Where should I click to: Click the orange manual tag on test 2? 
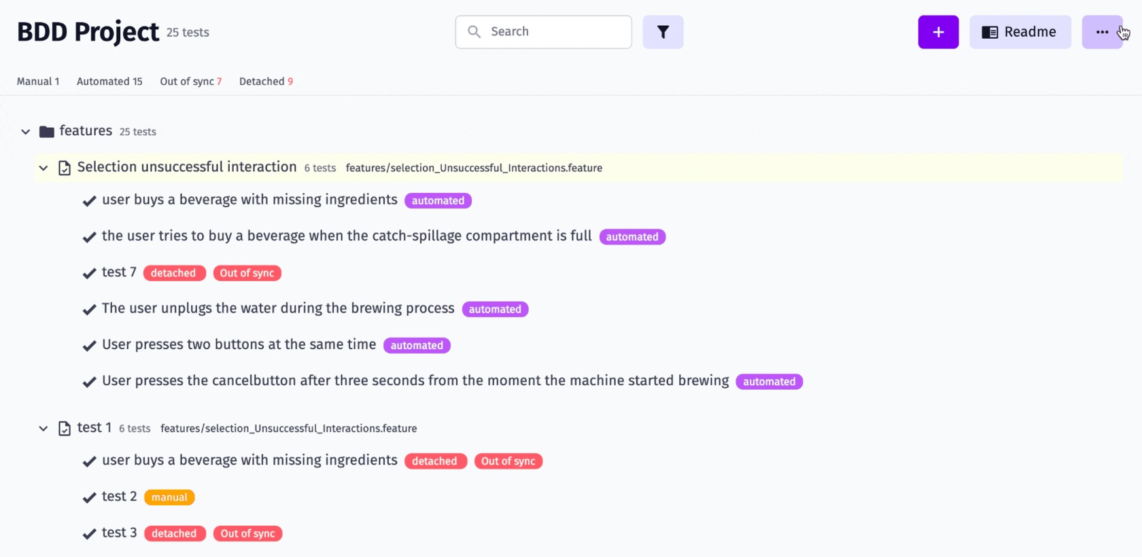pos(169,497)
